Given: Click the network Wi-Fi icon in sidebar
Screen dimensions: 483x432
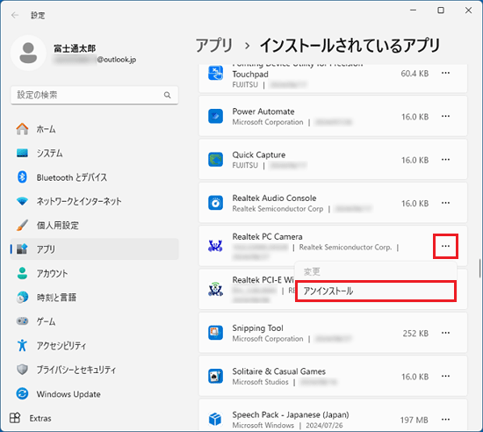Looking at the screenshot, I should click(22, 201).
